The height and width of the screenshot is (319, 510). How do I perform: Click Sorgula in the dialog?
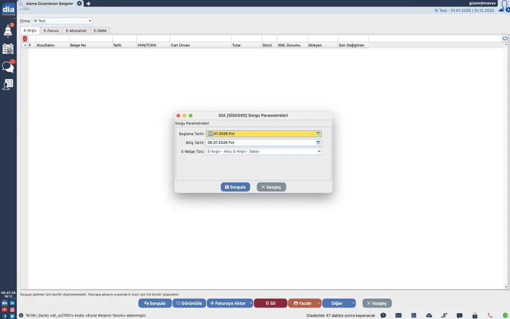236,187
